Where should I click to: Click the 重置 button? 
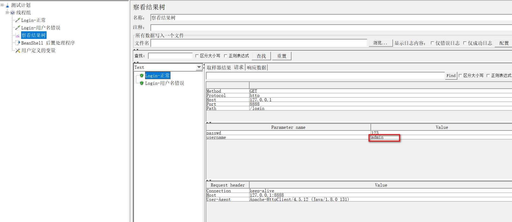[282, 56]
